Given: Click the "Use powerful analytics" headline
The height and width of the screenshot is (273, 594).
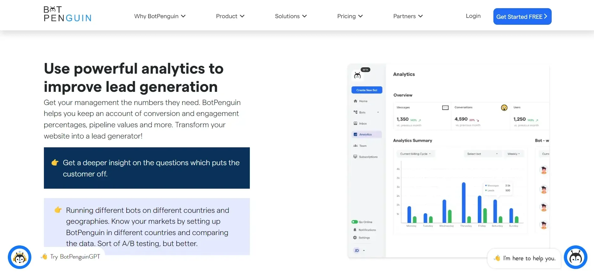Looking at the screenshot, I should click(x=134, y=77).
